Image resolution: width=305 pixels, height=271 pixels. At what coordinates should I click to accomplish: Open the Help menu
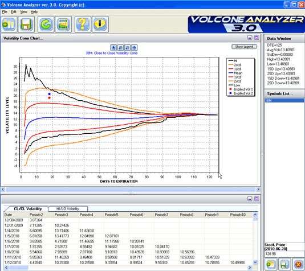pos(34,12)
